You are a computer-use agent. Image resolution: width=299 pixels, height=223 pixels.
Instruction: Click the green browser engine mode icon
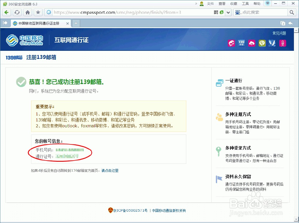(222, 12)
